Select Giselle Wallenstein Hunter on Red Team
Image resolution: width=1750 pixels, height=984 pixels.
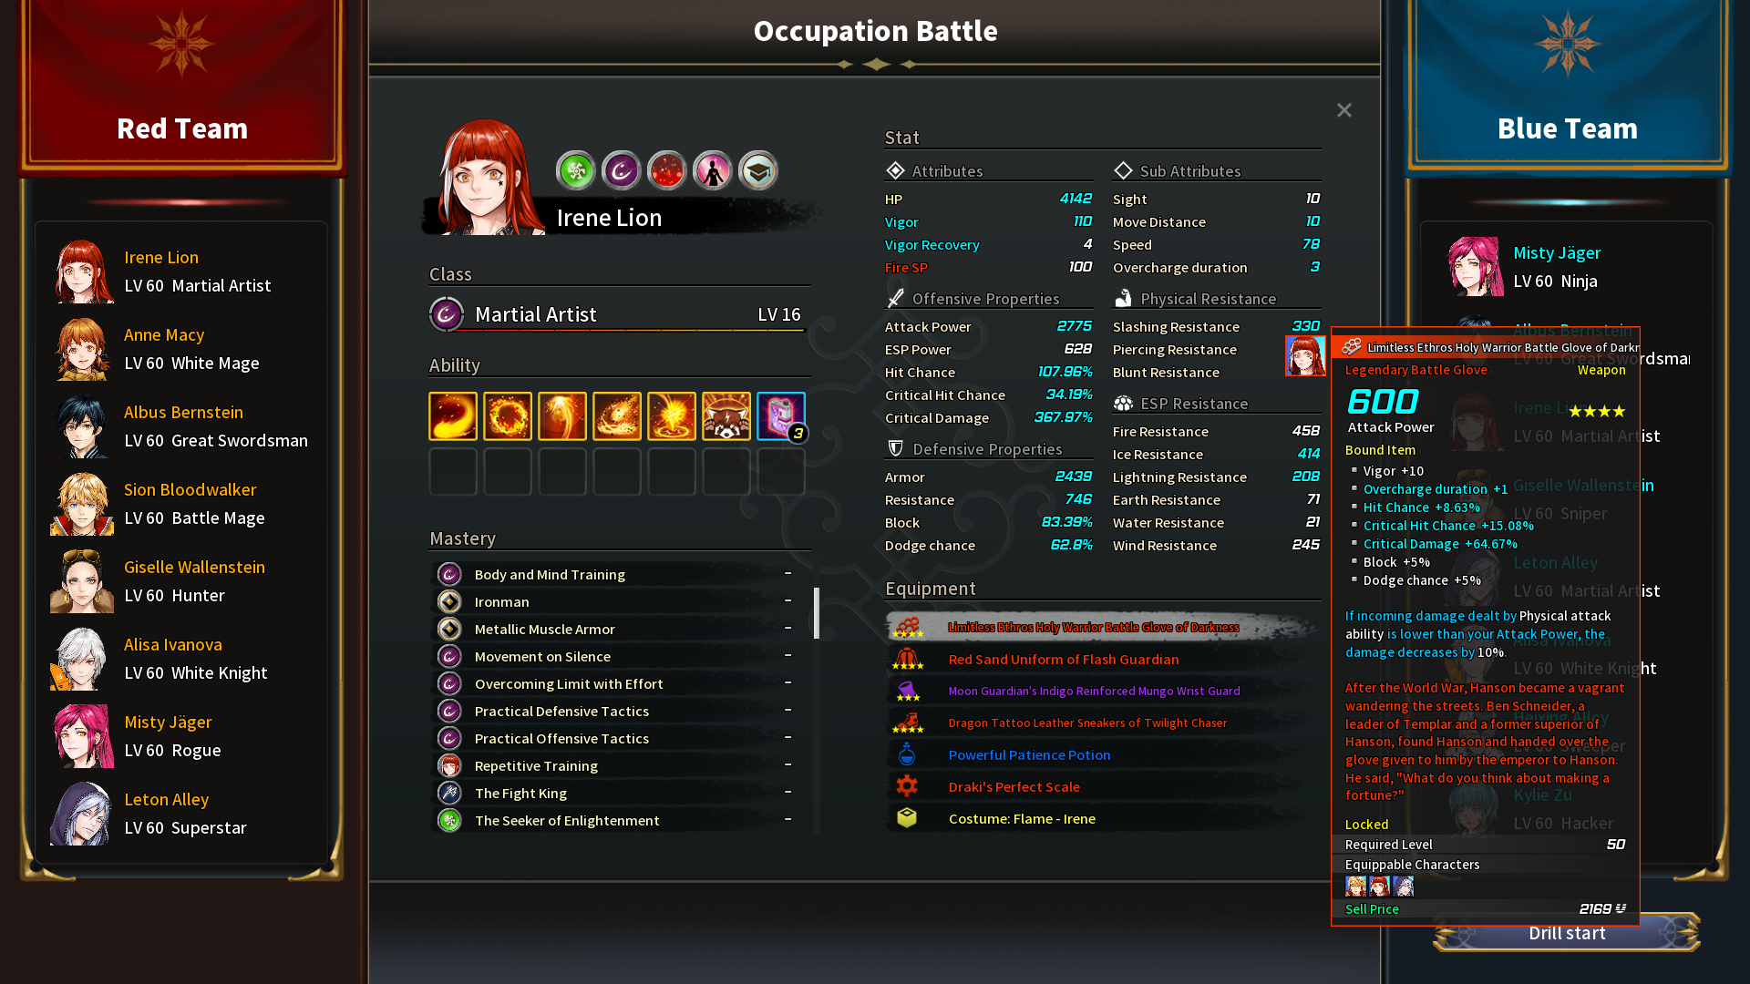(182, 581)
